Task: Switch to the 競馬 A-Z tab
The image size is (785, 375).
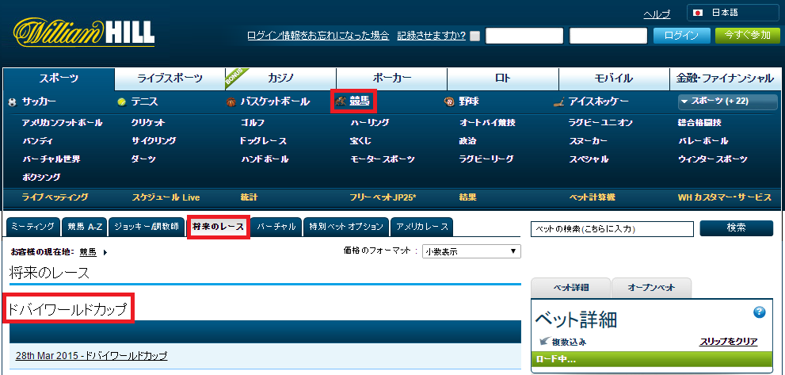Action: coord(85,227)
